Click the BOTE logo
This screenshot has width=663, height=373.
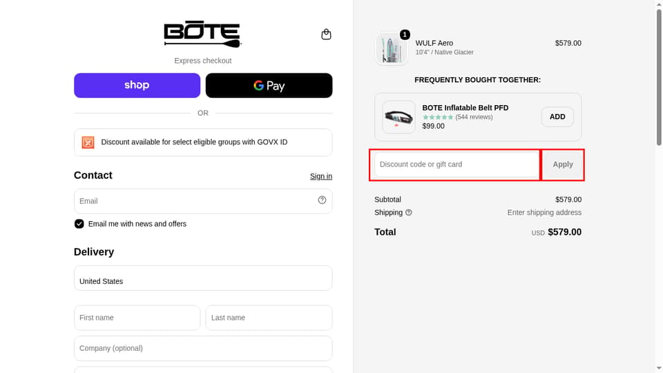[202, 34]
